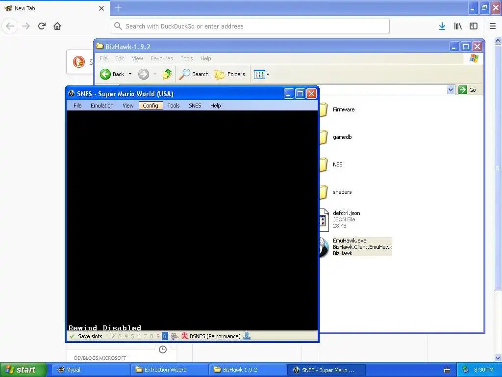Click the browser forward arrow
The image size is (502, 377).
coord(26,26)
